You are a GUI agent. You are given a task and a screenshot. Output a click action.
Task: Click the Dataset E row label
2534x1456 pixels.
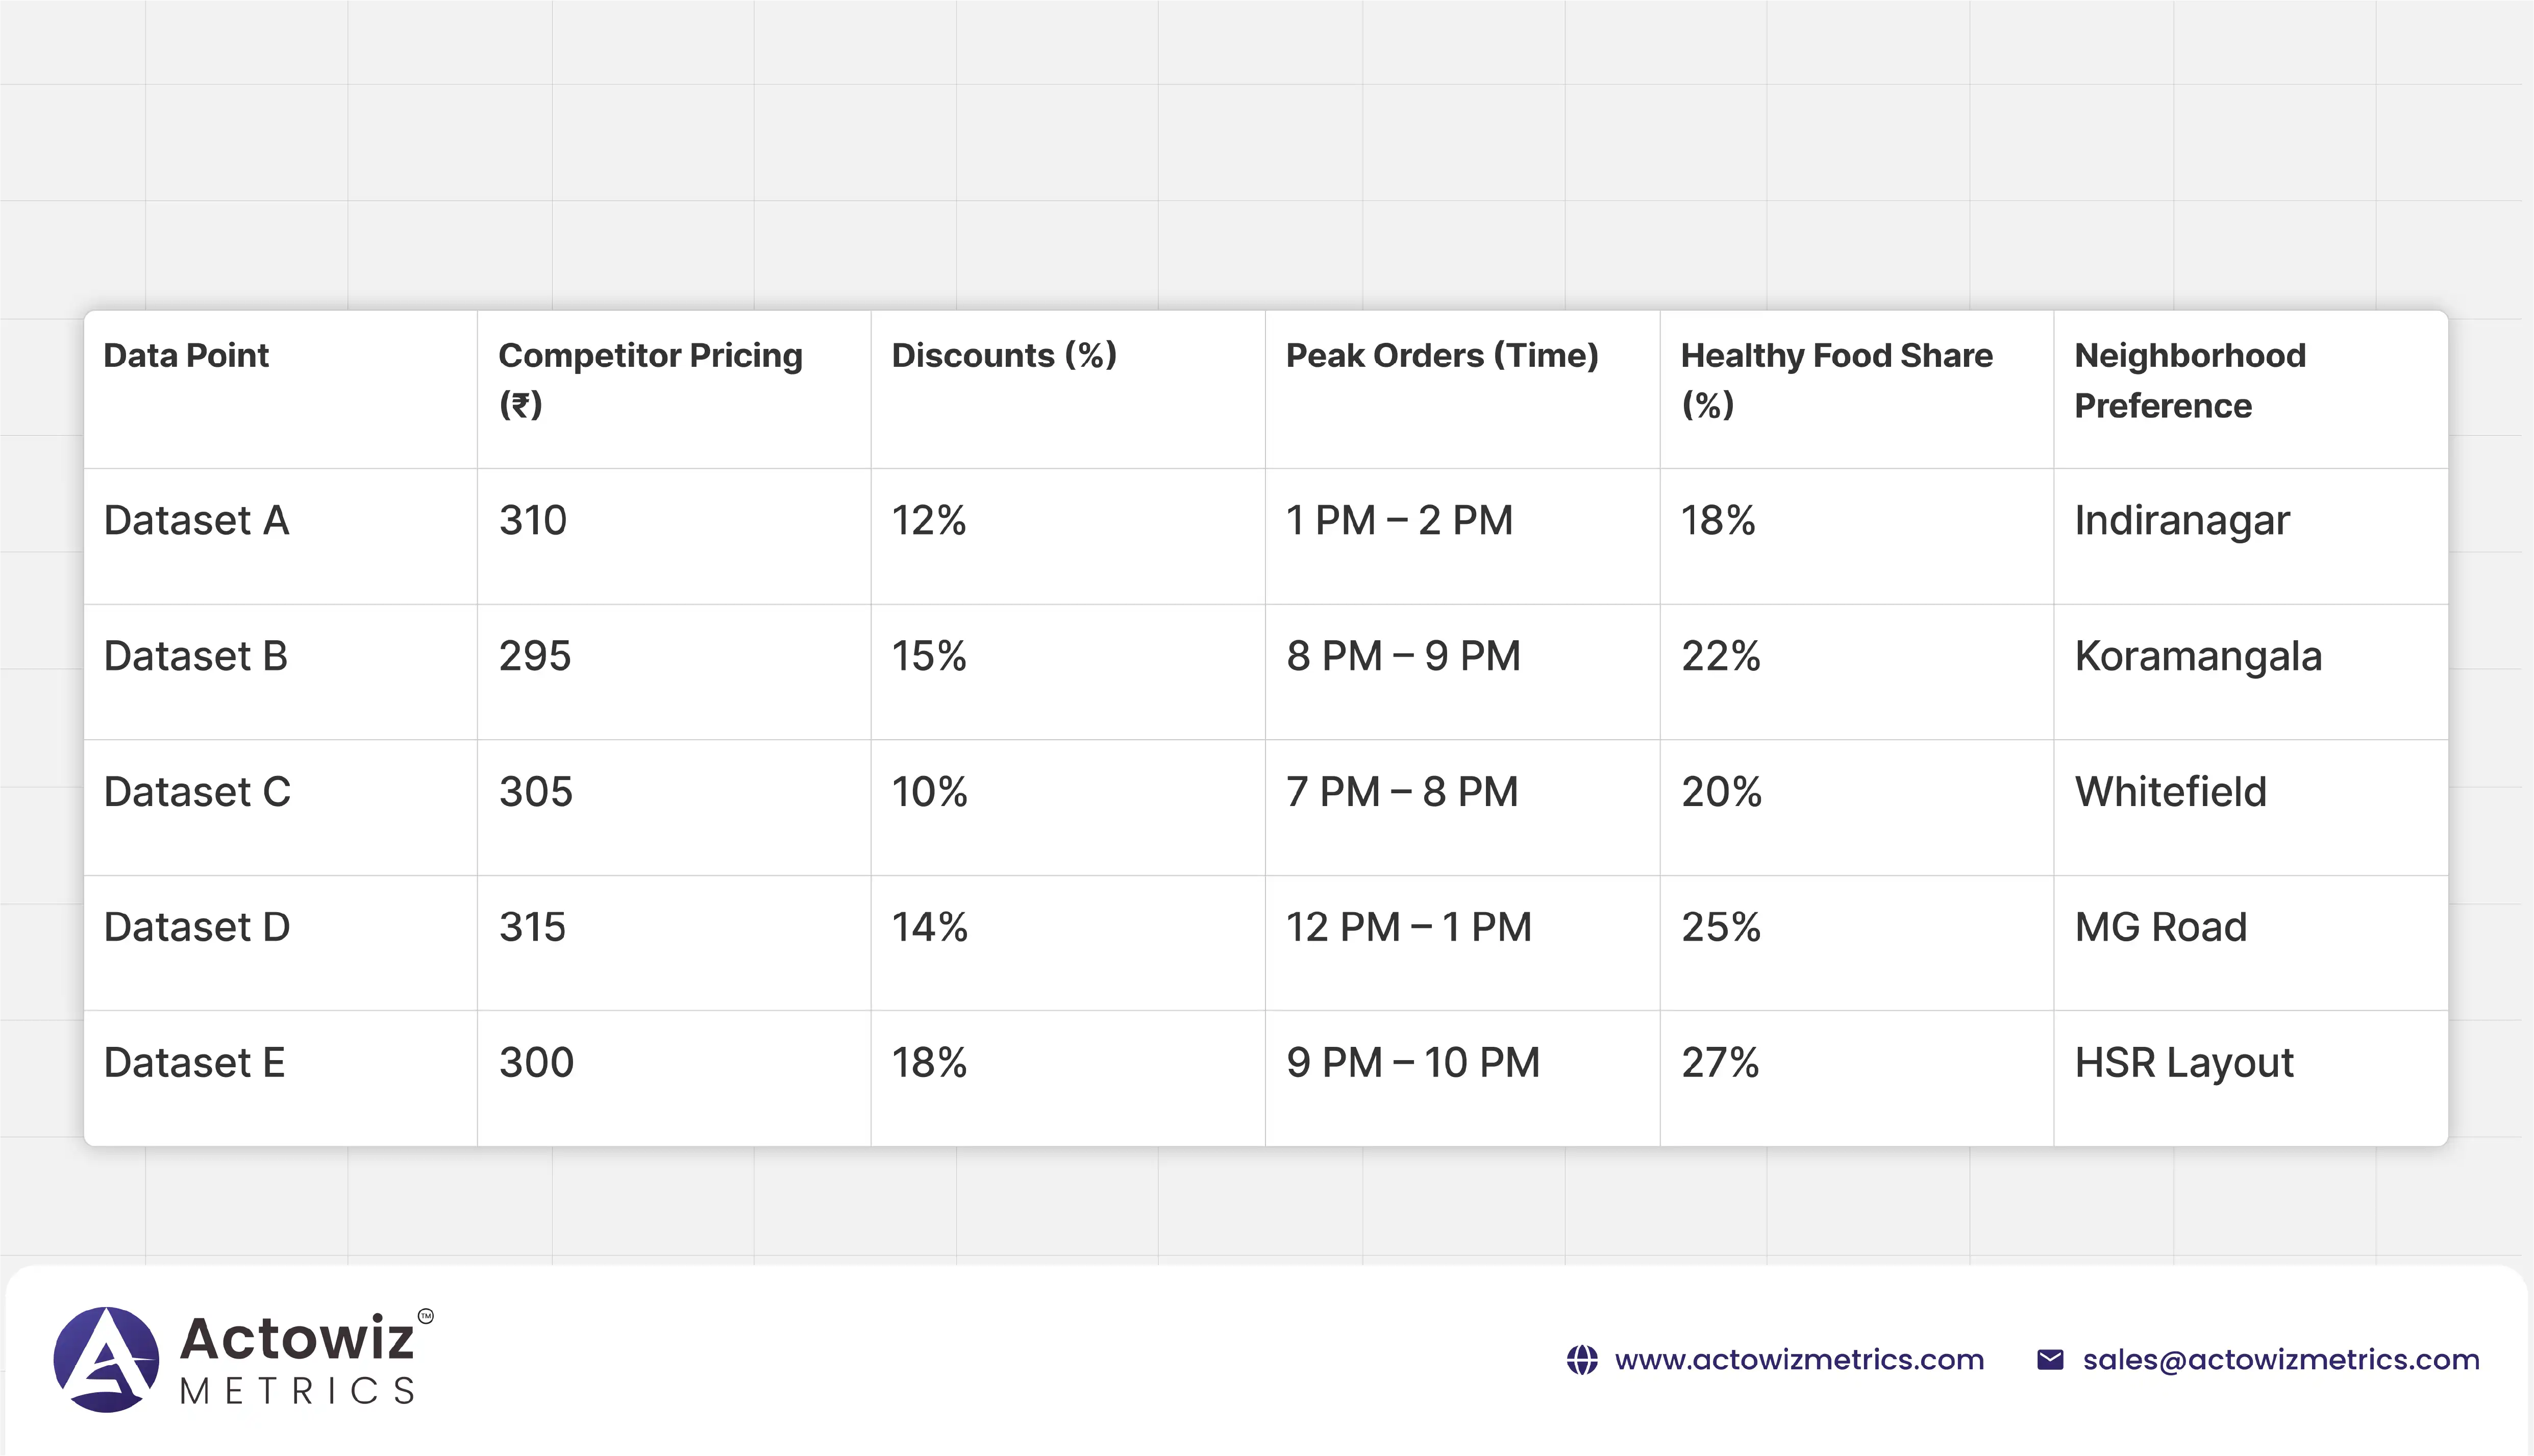pyautogui.click(x=194, y=1063)
